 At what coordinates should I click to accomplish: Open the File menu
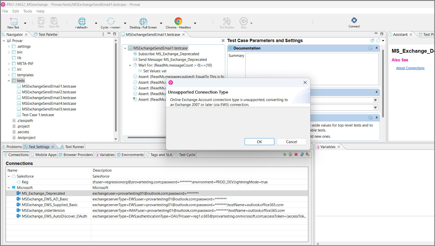(5, 11)
